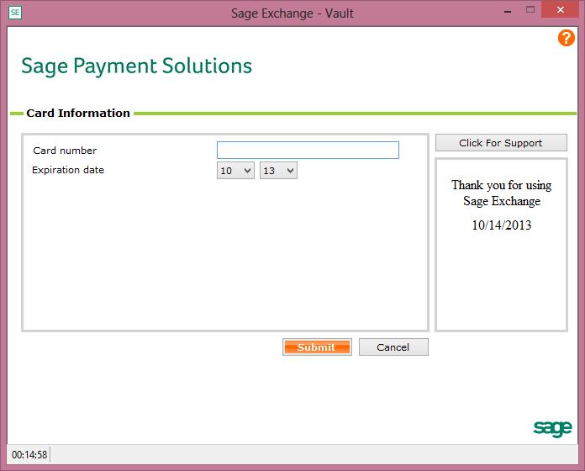Click the SE application icon in title bar
This screenshot has height=471, width=585.
point(15,13)
